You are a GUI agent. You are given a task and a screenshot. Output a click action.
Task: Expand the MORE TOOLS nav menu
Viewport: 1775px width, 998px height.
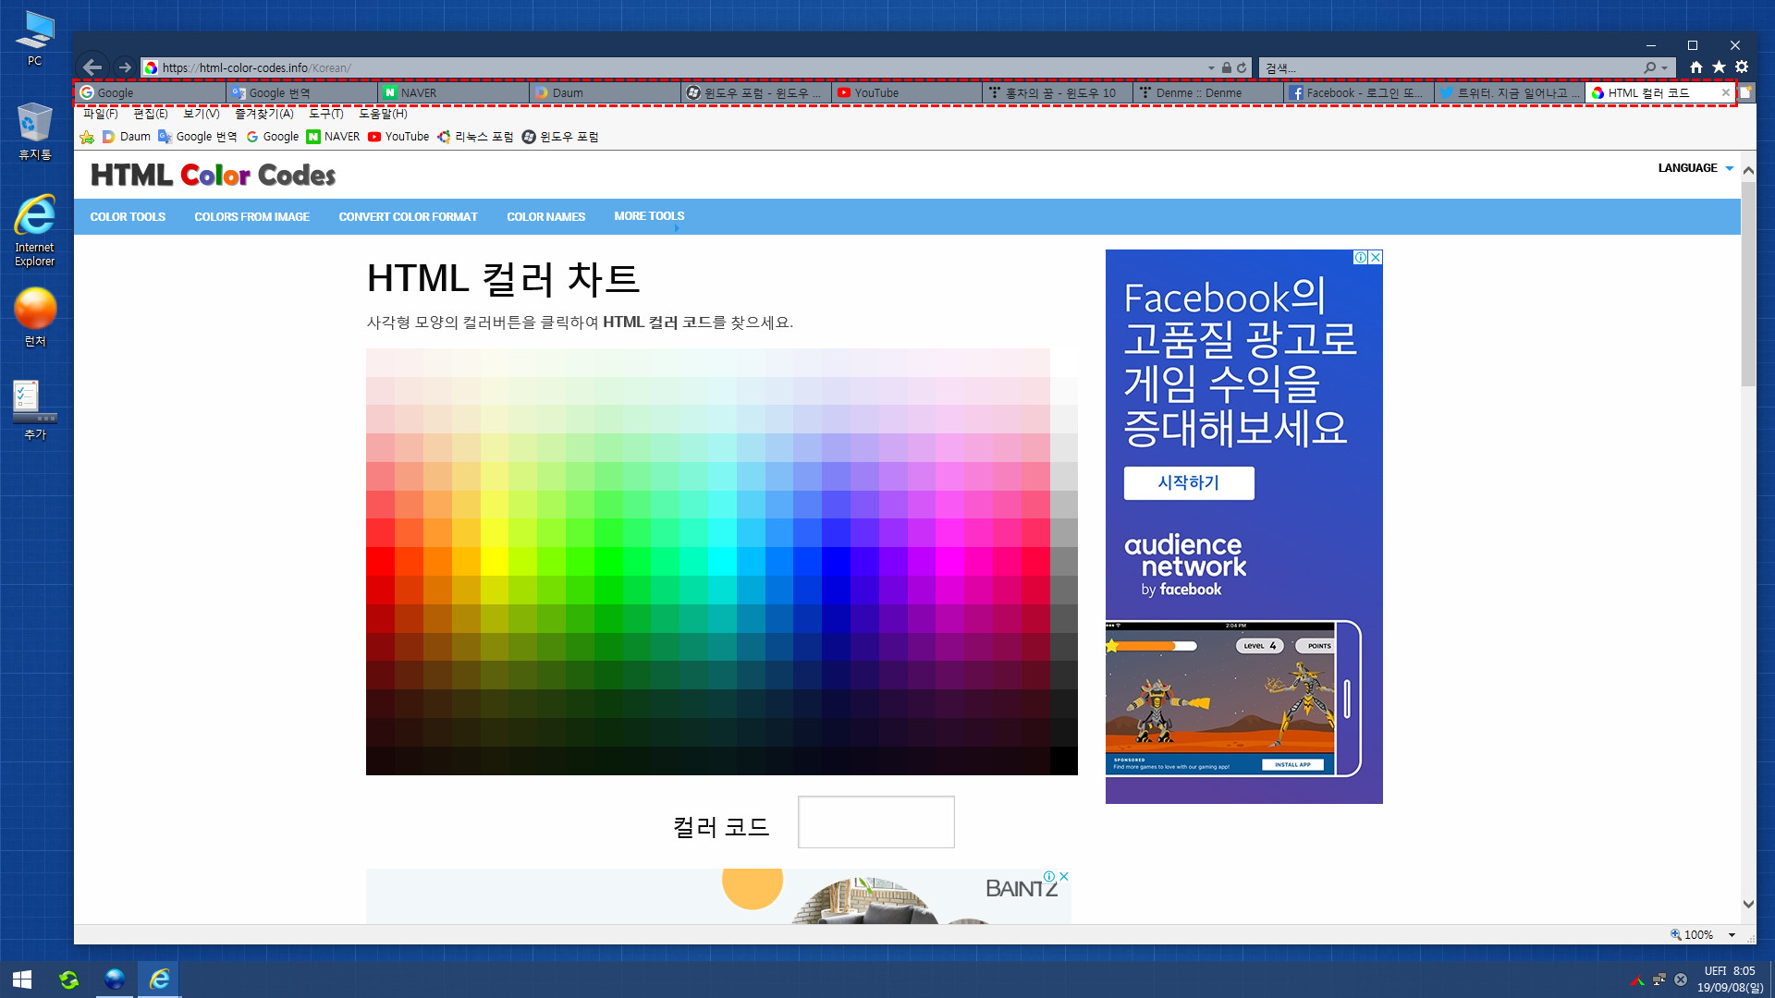tap(649, 217)
